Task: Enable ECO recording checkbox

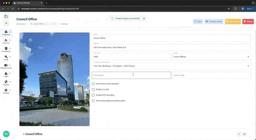Action: 93,95
